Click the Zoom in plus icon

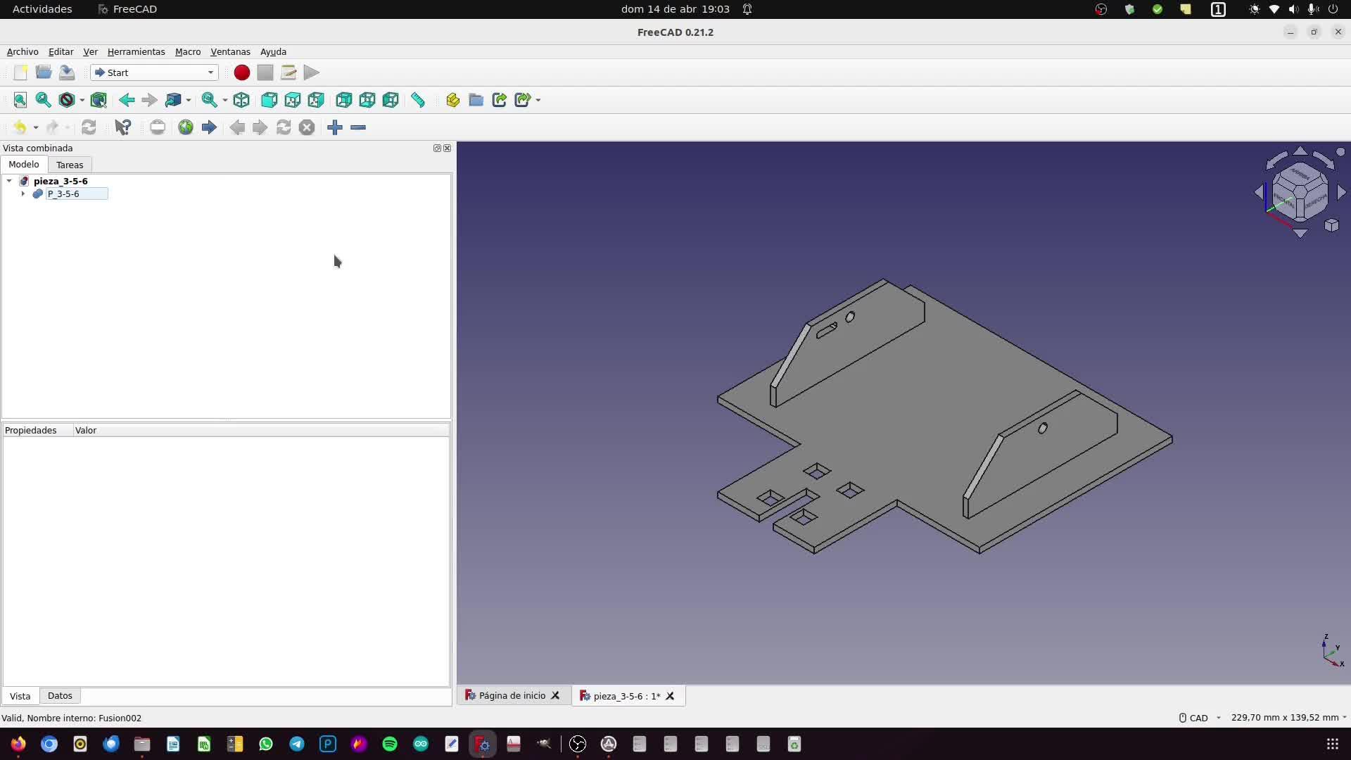tap(335, 127)
